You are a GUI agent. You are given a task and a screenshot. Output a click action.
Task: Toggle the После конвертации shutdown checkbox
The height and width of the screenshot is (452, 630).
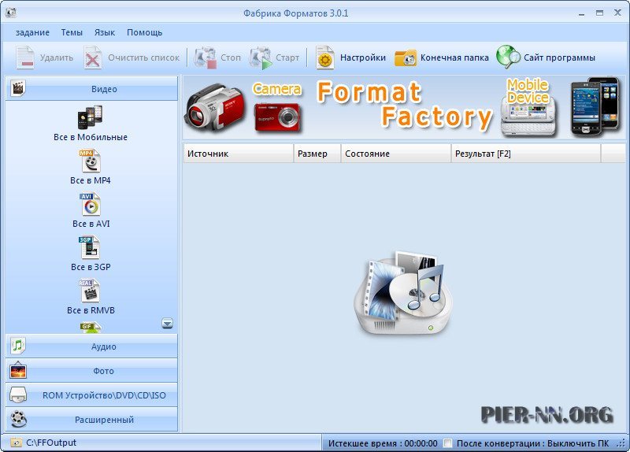(447, 443)
